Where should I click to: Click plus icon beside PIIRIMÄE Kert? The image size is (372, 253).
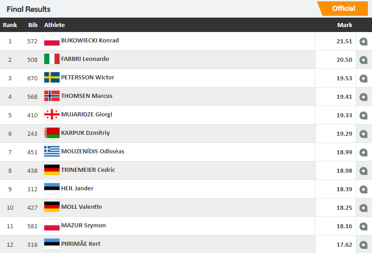pyautogui.click(x=363, y=245)
